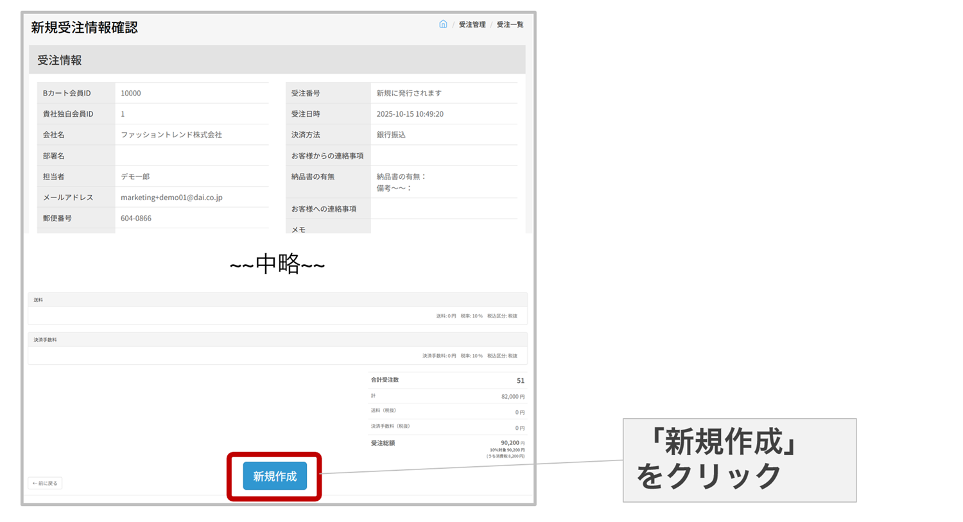Screen dimensions: 963x522
Task: Open the 受注管理 breadcrumb link
Action: point(472,25)
